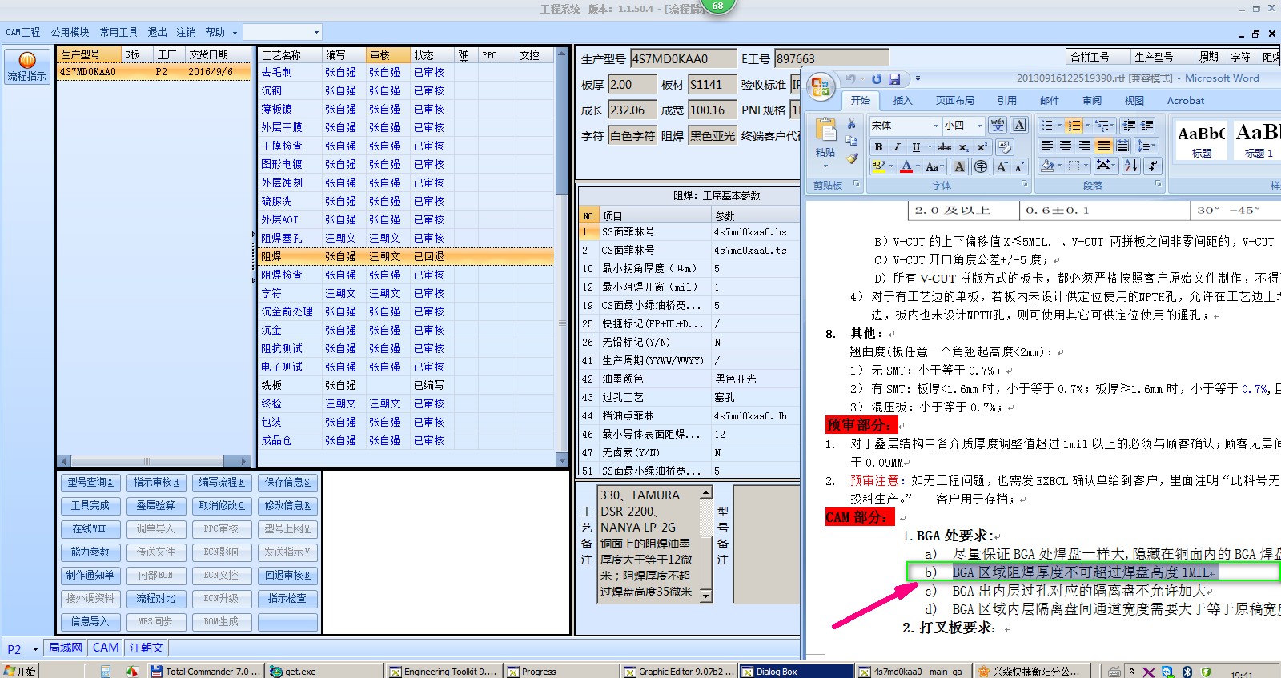Toggle Bold formatting in Word
1281x678 pixels.
pyautogui.click(x=878, y=147)
